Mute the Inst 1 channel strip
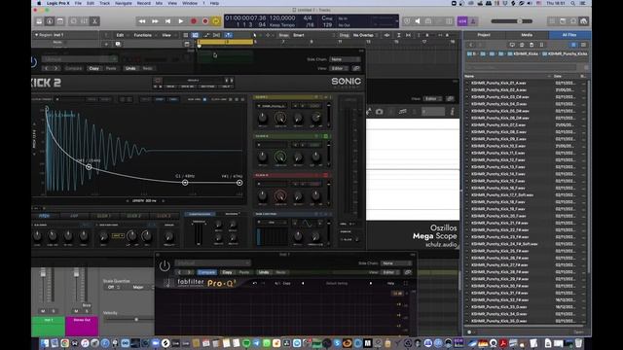Image resolution: width=623 pixels, height=350 pixels. coord(43,311)
